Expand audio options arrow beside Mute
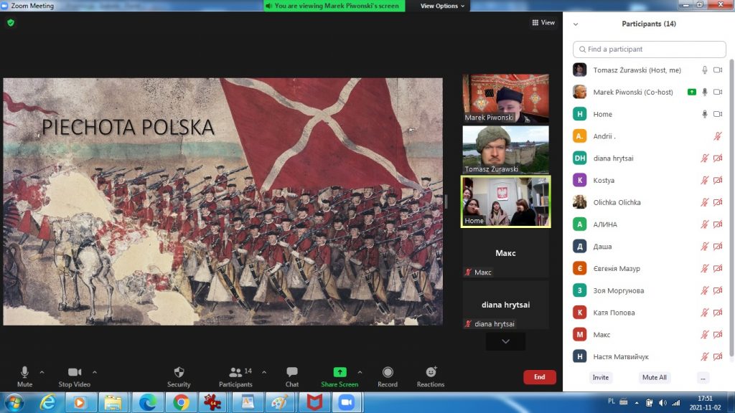Screen dimensions: 735x413 [x=42, y=372]
